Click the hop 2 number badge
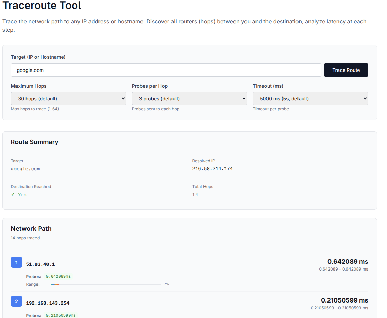Viewport: 387px width, 318px height. click(x=16, y=301)
